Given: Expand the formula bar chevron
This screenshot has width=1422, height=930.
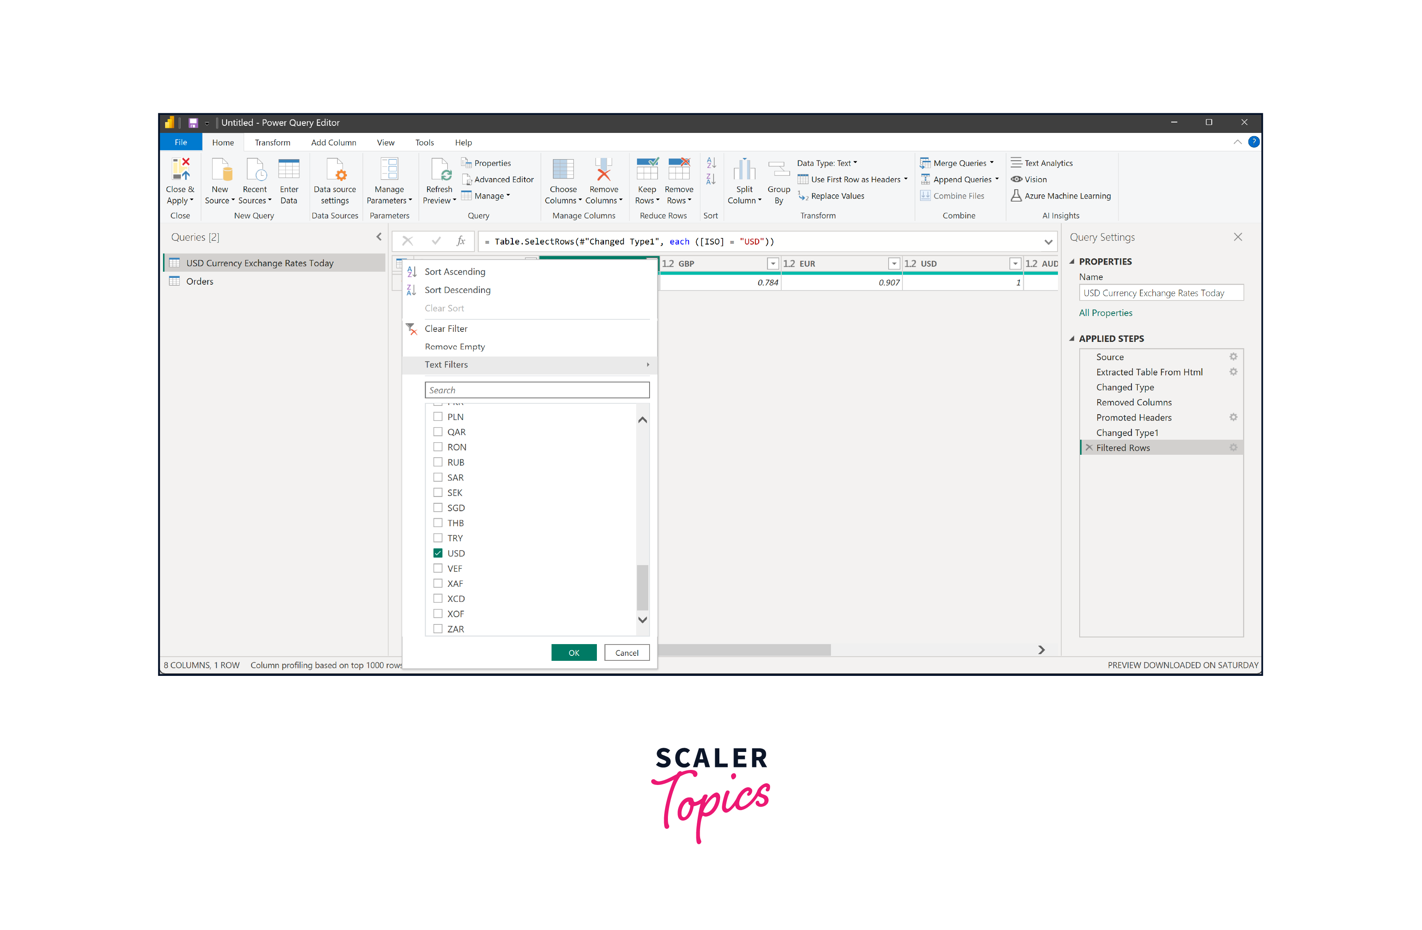Looking at the screenshot, I should (1048, 242).
